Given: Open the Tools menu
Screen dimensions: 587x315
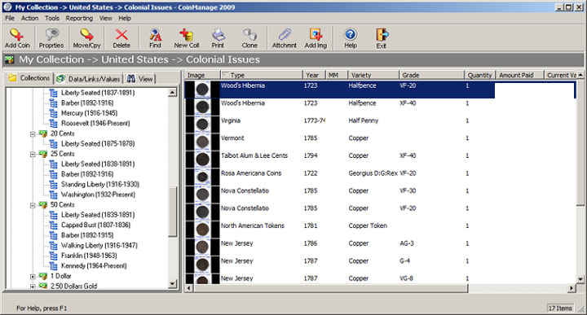Looking at the screenshot, I should (x=52, y=18).
